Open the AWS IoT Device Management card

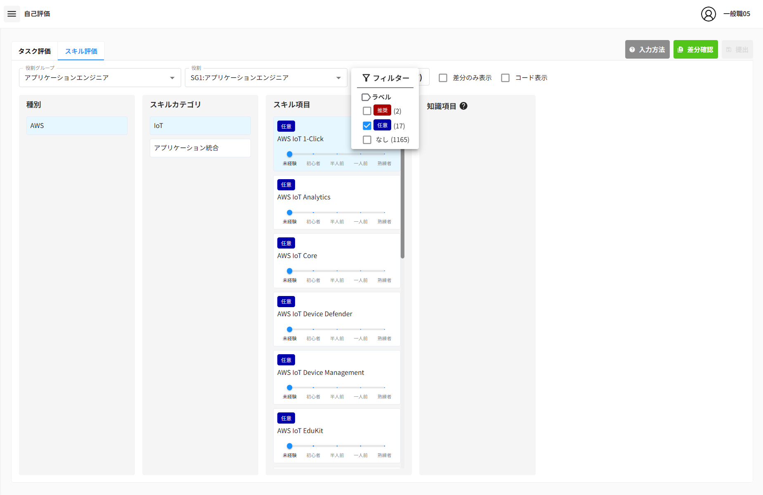pos(337,377)
